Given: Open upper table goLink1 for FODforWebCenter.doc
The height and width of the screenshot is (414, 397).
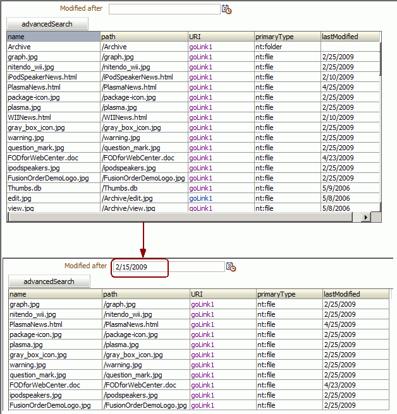Looking at the screenshot, I should tap(201, 158).
